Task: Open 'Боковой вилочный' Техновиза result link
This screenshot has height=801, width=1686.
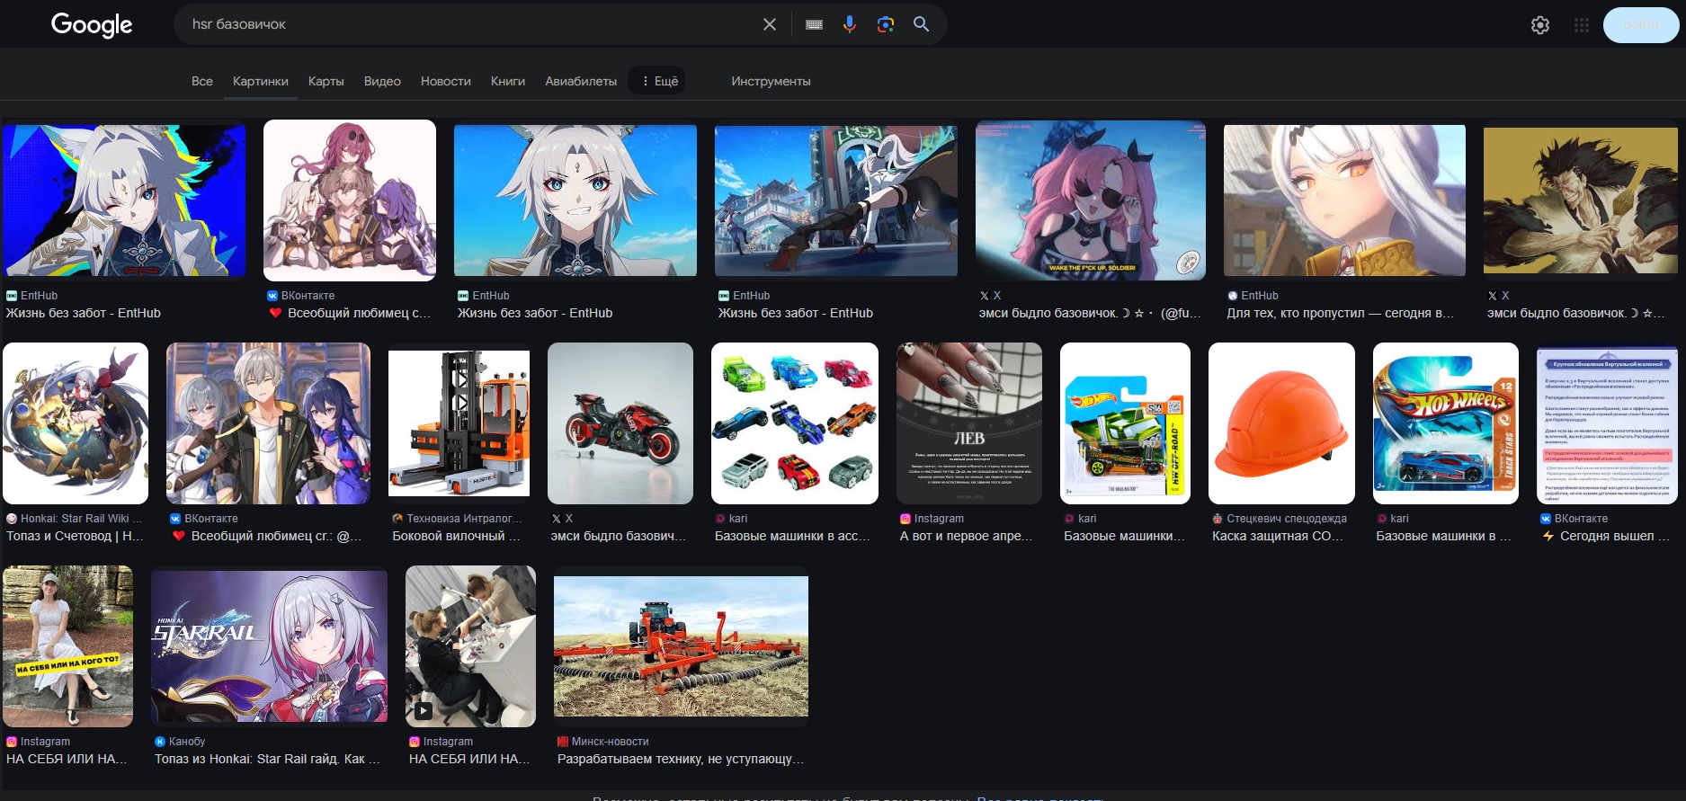Action: click(457, 536)
